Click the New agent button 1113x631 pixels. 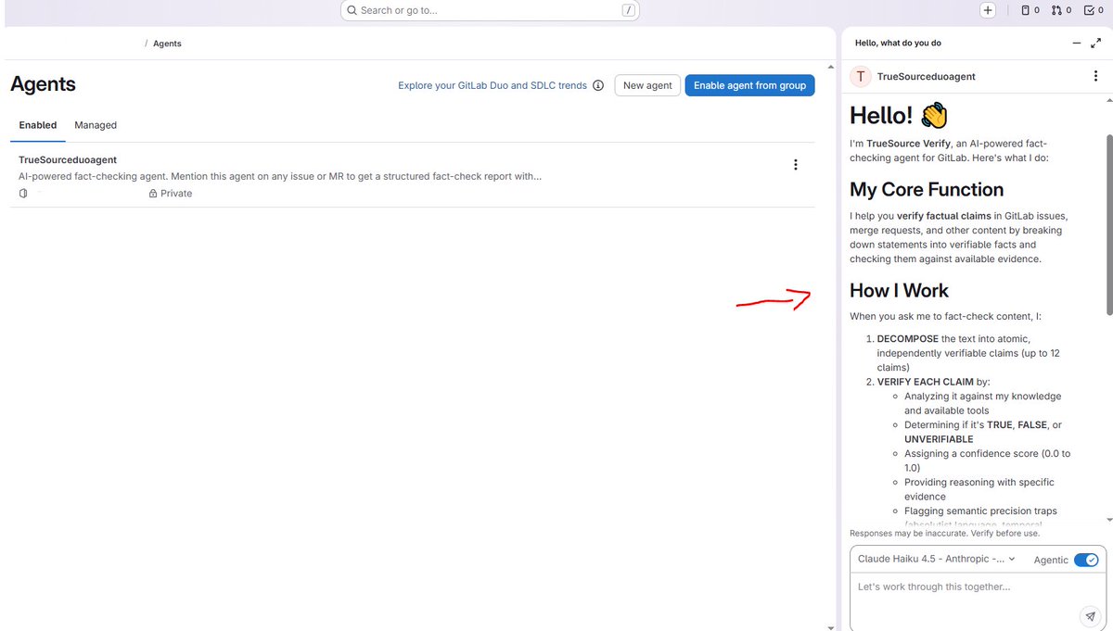tap(647, 85)
